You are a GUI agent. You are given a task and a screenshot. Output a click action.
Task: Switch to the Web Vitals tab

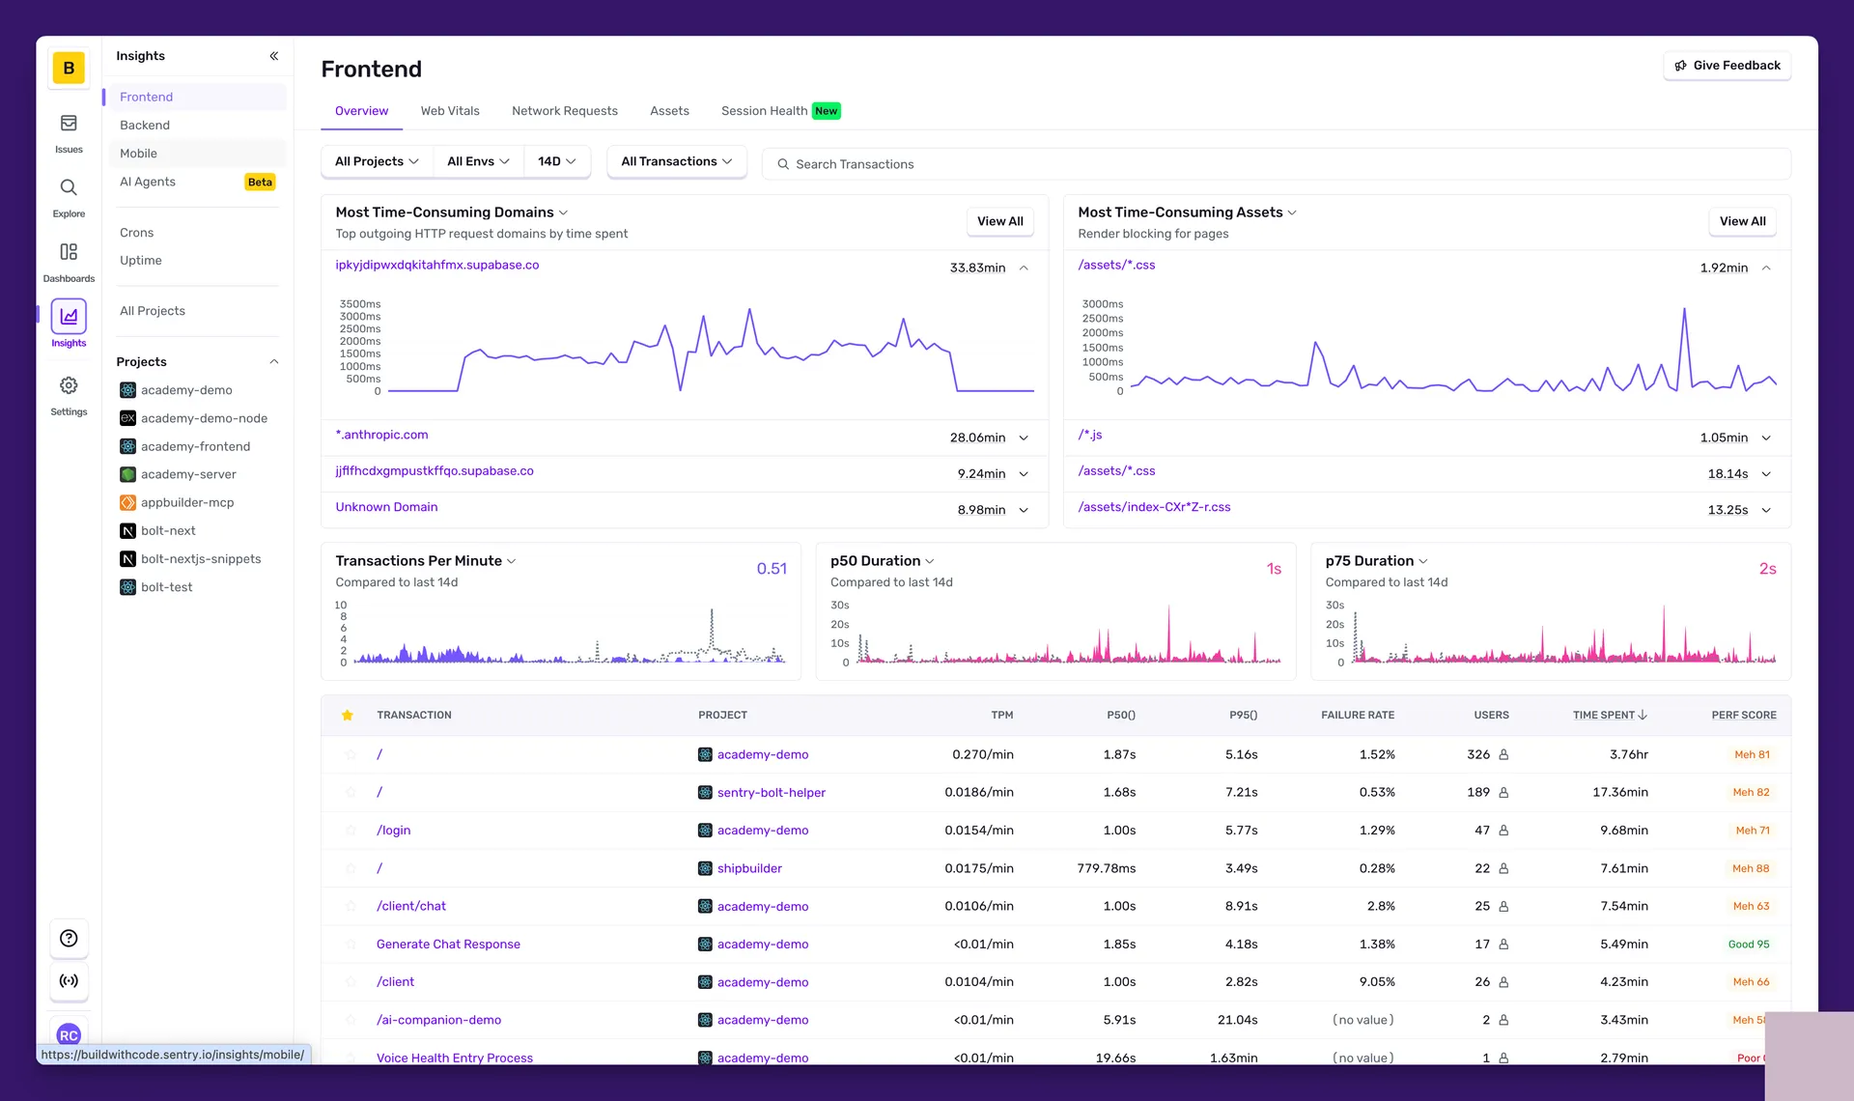(449, 111)
